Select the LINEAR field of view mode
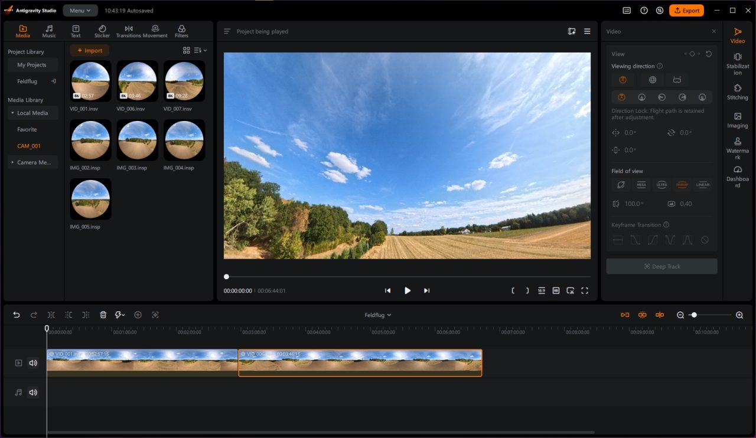Image resolution: width=756 pixels, height=438 pixels. [x=702, y=185]
